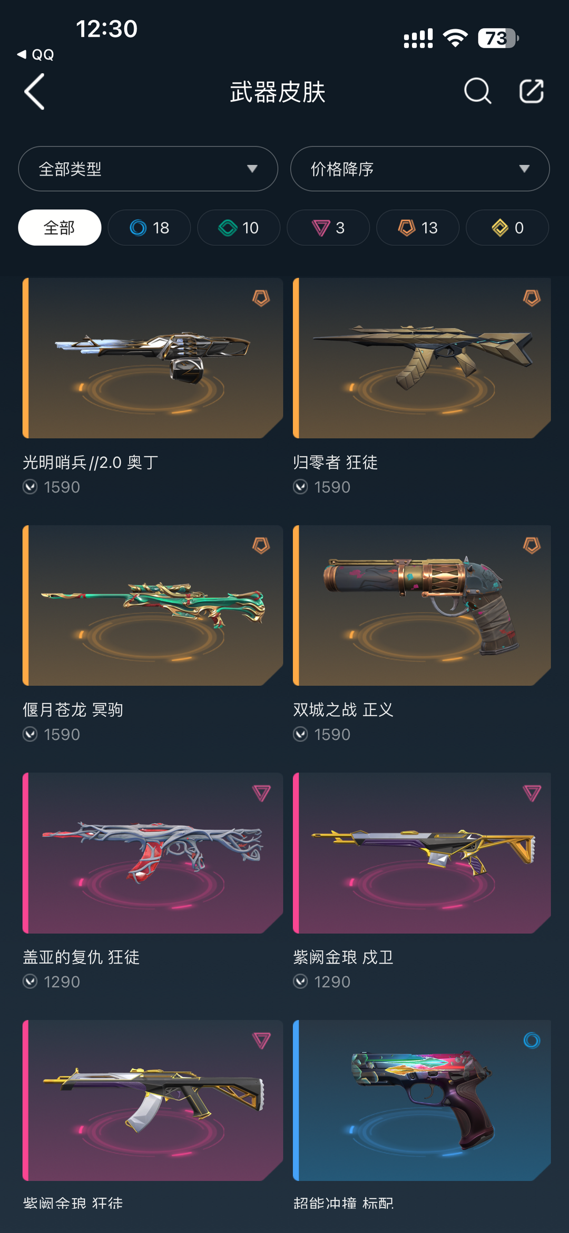Click rarity badge on 光明哨兵//2.0 奥丁 card
Screen dimensions: 569x1233
click(261, 298)
